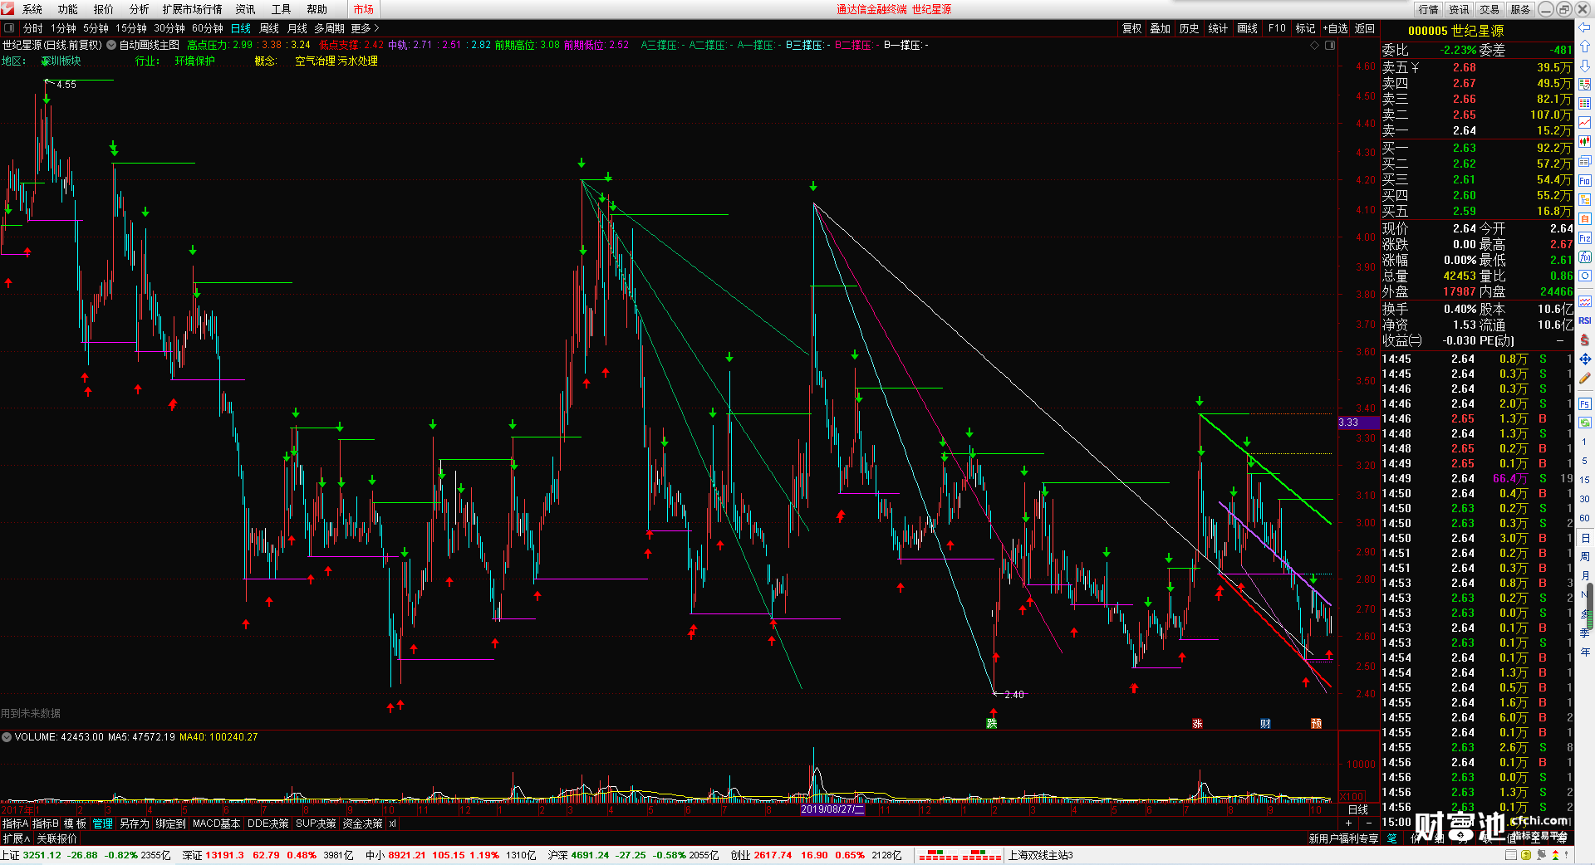Open the candlestick chart sidebar icon

(x=1585, y=141)
